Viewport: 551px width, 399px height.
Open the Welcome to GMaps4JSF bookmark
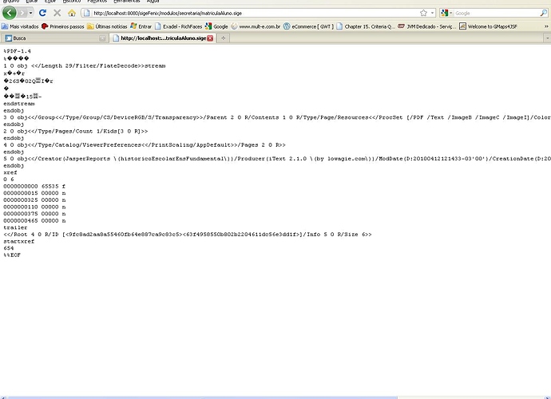pyautogui.click(x=489, y=26)
